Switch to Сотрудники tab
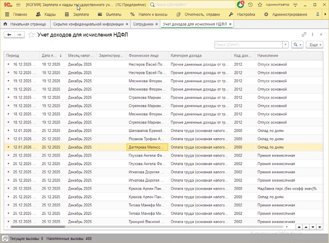 pyautogui.click(x=143, y=24)
